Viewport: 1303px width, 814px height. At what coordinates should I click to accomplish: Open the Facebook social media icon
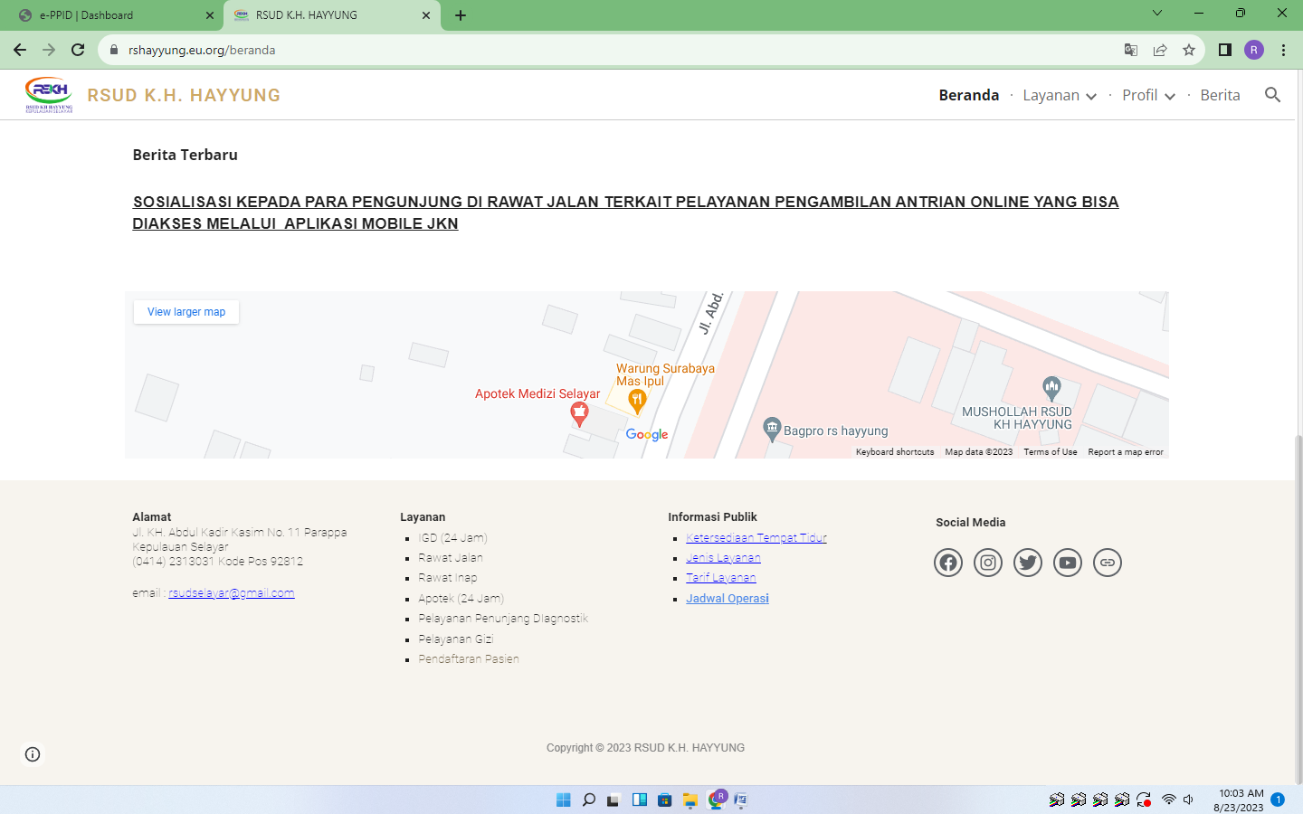tap(947, 563)
